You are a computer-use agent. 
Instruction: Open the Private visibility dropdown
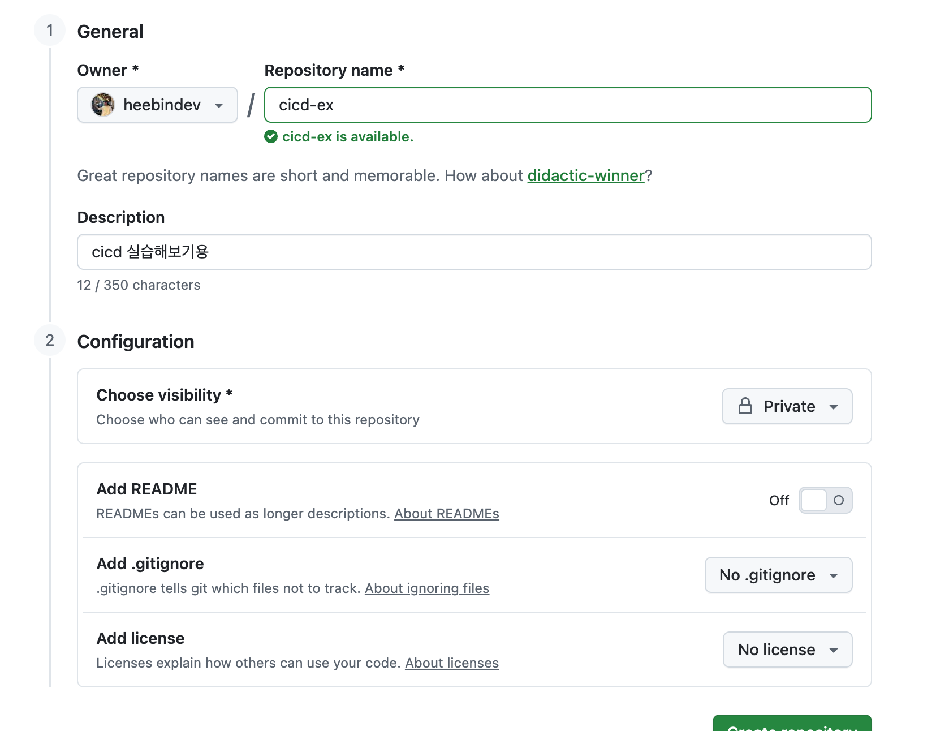tap(787, 406)
